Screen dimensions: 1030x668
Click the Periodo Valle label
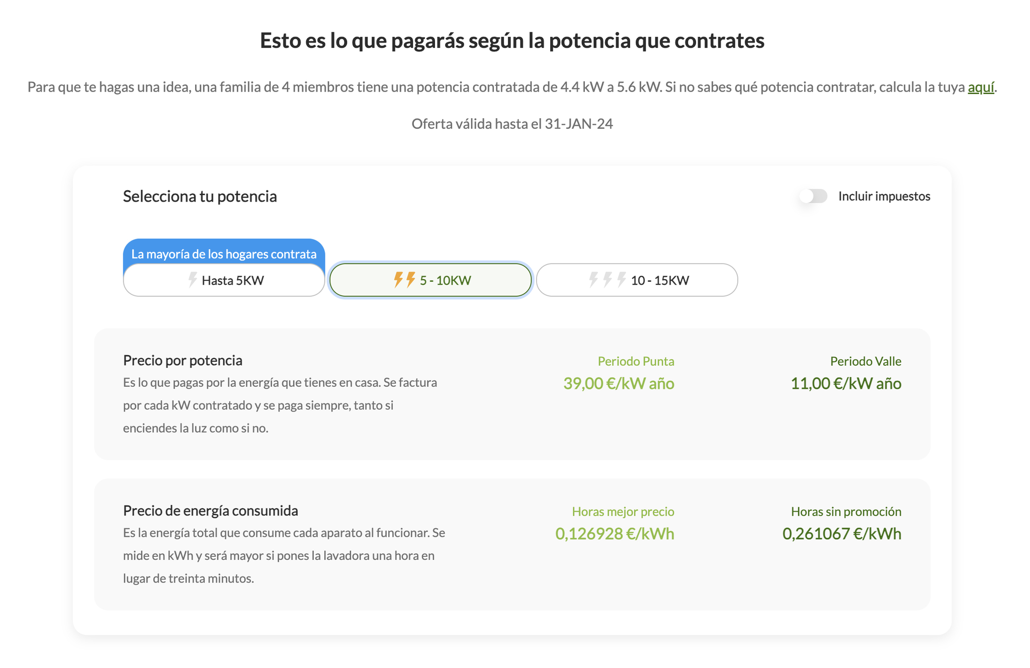click(x=865, y=361)
